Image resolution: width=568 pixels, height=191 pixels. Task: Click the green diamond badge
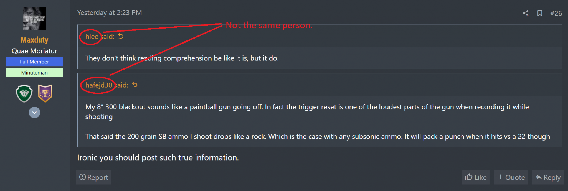[x=24, y=93]
